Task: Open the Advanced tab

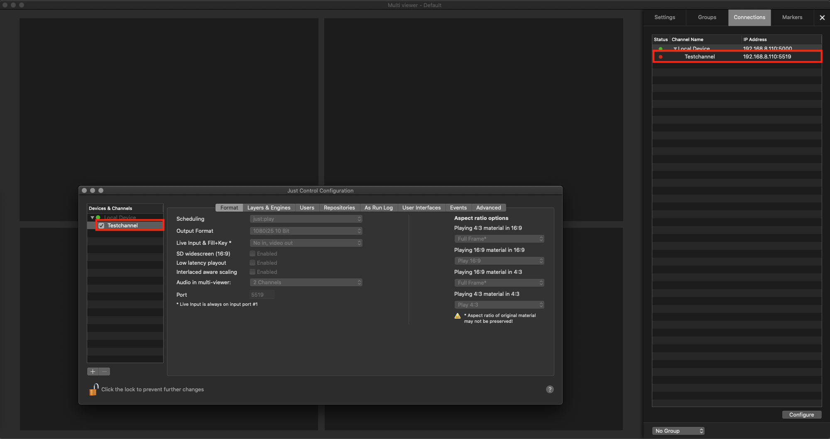Action: (x=488, y=208)
